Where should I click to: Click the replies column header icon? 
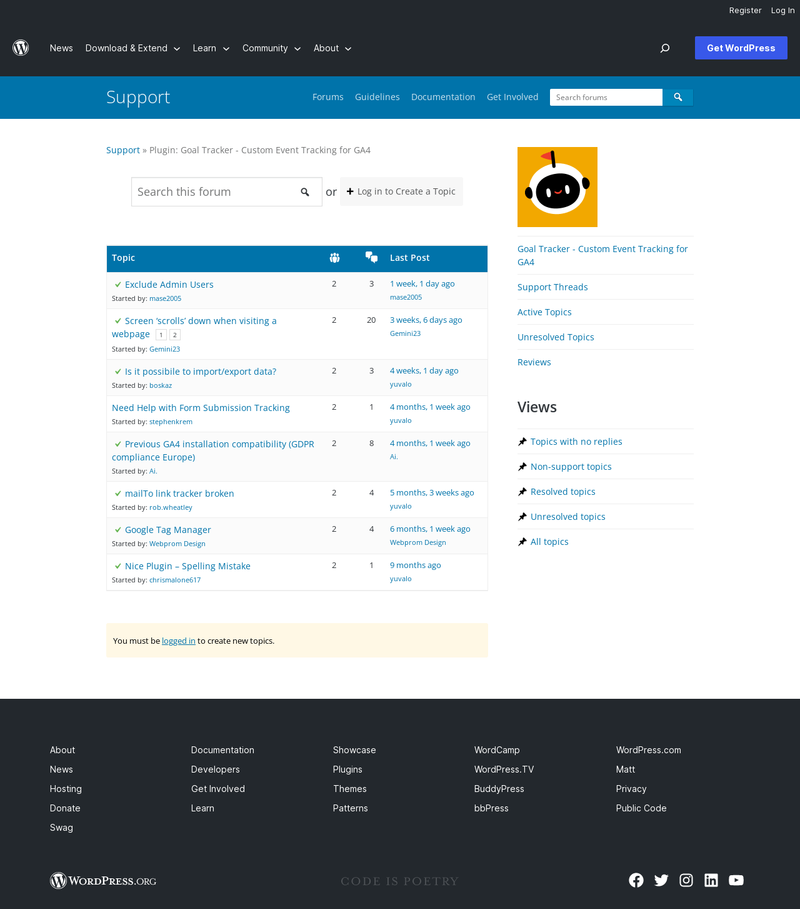point(371,257)
